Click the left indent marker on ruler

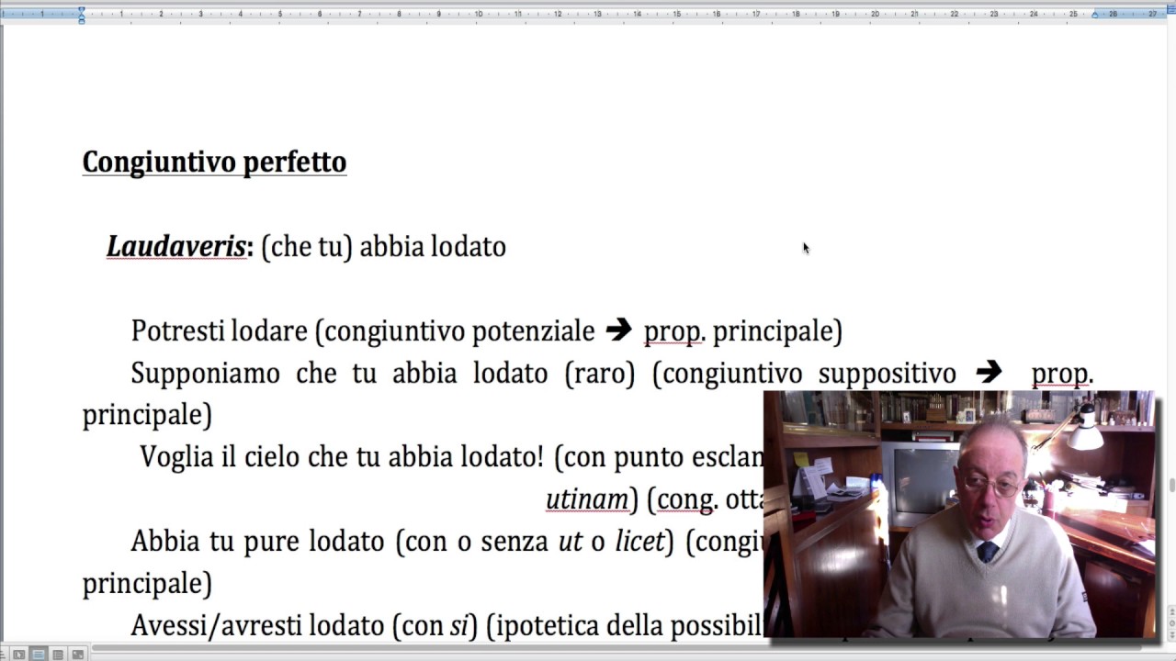click(82, 14)
